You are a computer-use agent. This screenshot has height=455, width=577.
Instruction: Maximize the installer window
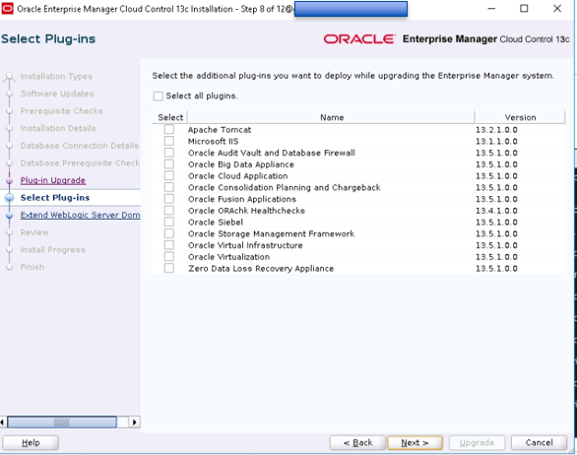[524, 9]
